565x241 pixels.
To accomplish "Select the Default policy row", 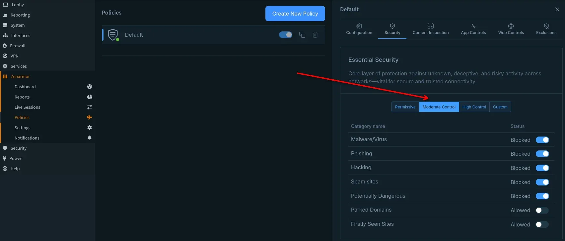I will (213, 35).
